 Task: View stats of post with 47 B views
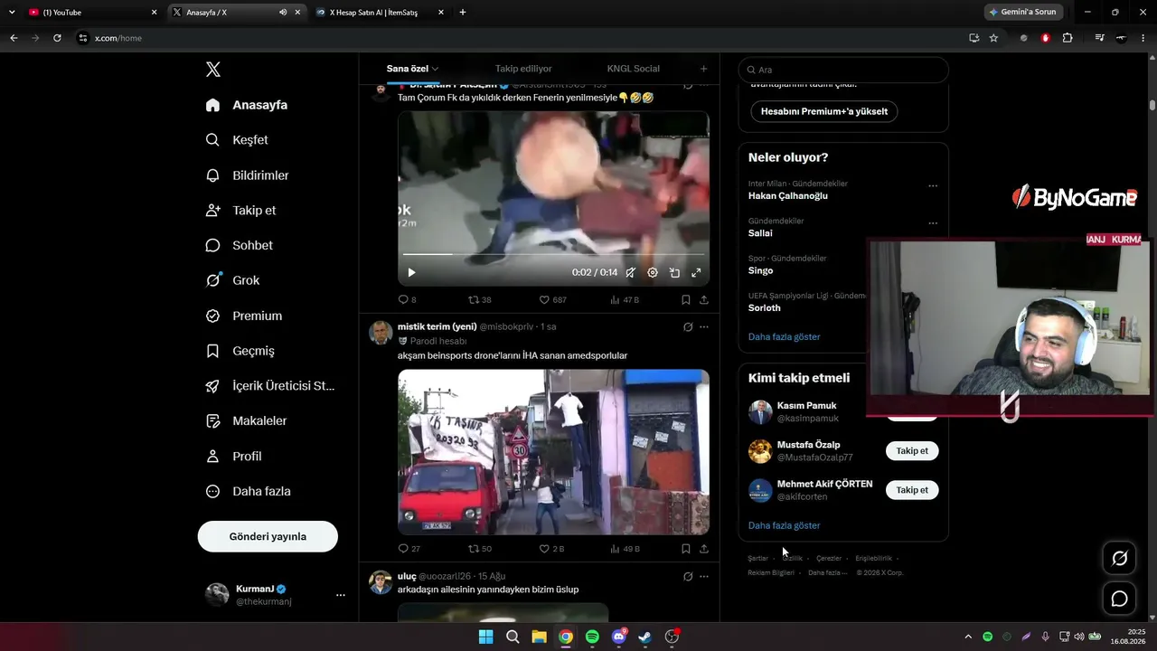[626, 299]
